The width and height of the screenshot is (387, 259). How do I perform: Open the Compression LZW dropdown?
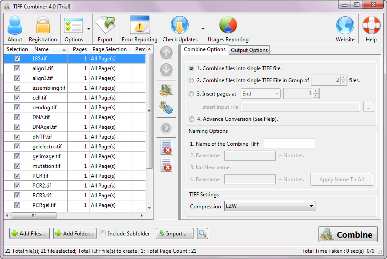[270, 206]
